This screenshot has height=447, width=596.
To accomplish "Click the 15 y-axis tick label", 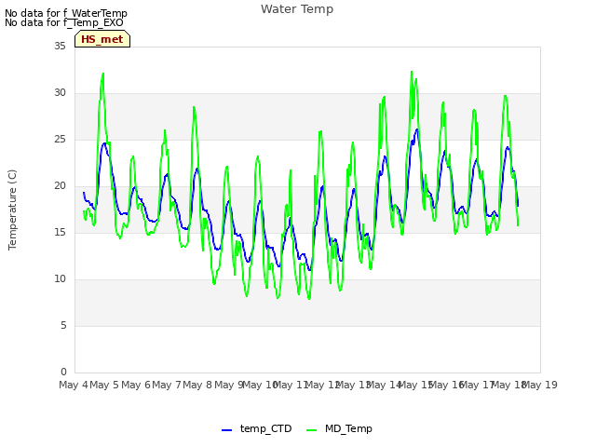I will click(x=60, y=233).
